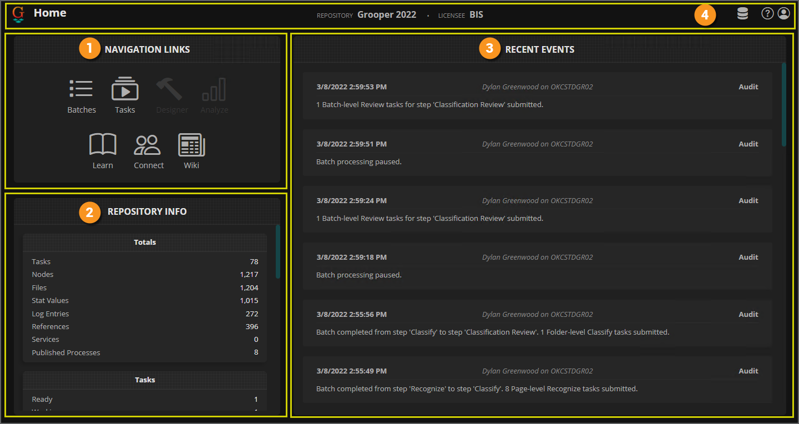799x424 pixels.
Task: Click the Repository Info panel header
Action: [x=147, y=211]
